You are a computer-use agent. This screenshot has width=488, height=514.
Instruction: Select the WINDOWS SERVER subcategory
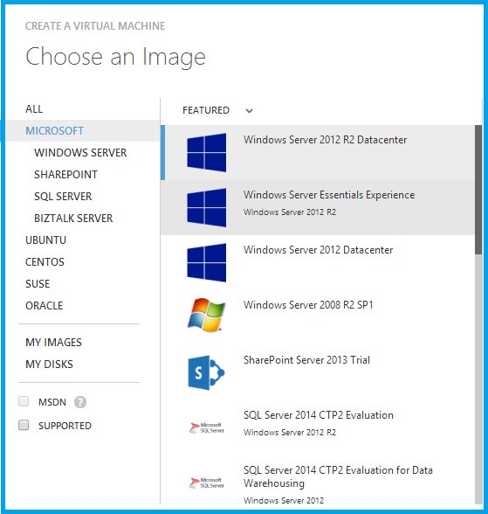80,152
